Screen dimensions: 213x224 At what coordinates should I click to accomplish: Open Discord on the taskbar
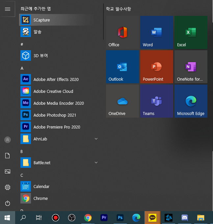tap(185, 218)
